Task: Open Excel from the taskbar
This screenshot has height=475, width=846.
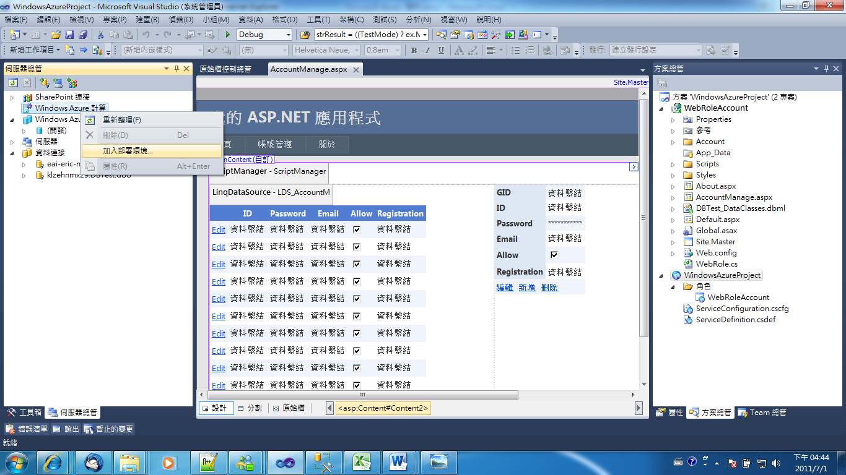Action: coord(360,462)
